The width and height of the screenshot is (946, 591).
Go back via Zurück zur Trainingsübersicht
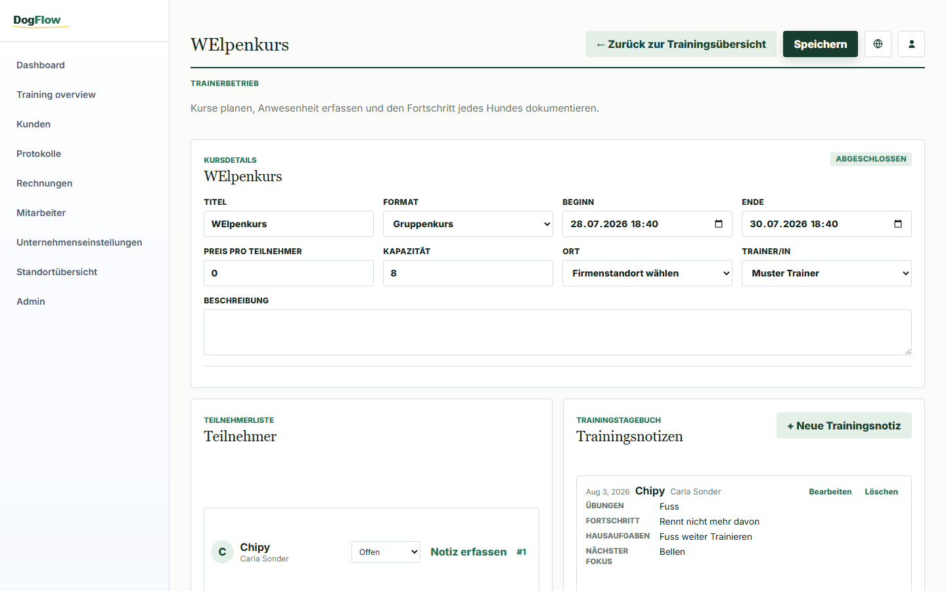point(681,44)
